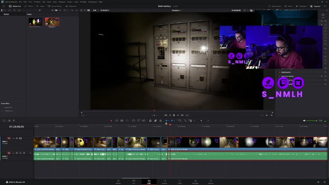The width and height of the screenshot is (329, 185).
Task: Open bin list layout dropdown
Action: [x=5, y=10]
